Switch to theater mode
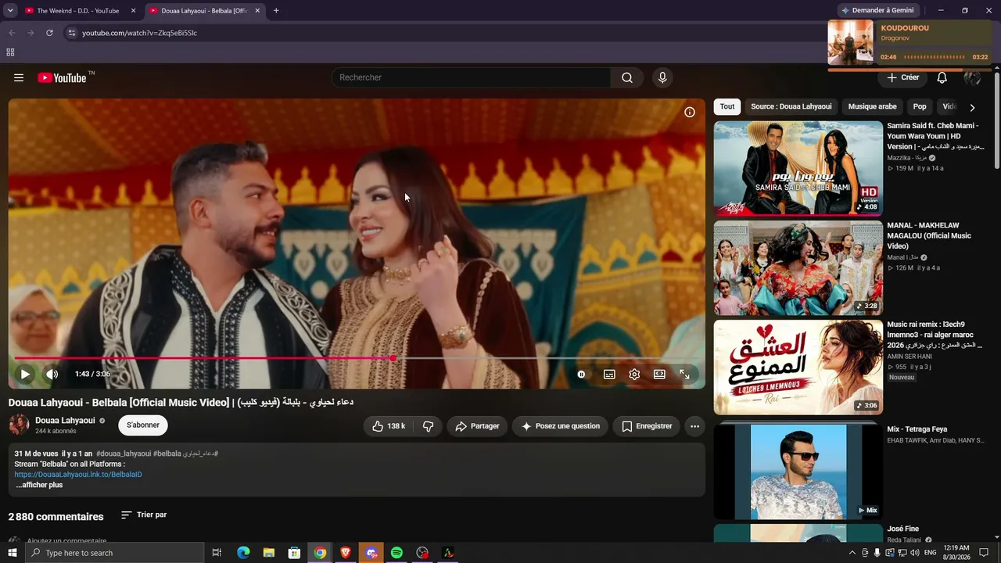The width and height of the screenshot is (1001, 563). coord(659,374)
